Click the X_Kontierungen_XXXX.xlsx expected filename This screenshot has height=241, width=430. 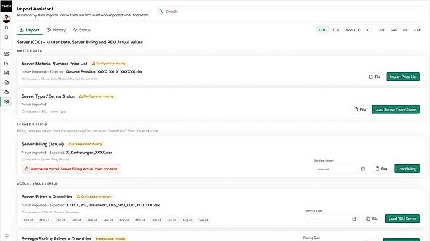pyautogui.click(x=89, y=153)
